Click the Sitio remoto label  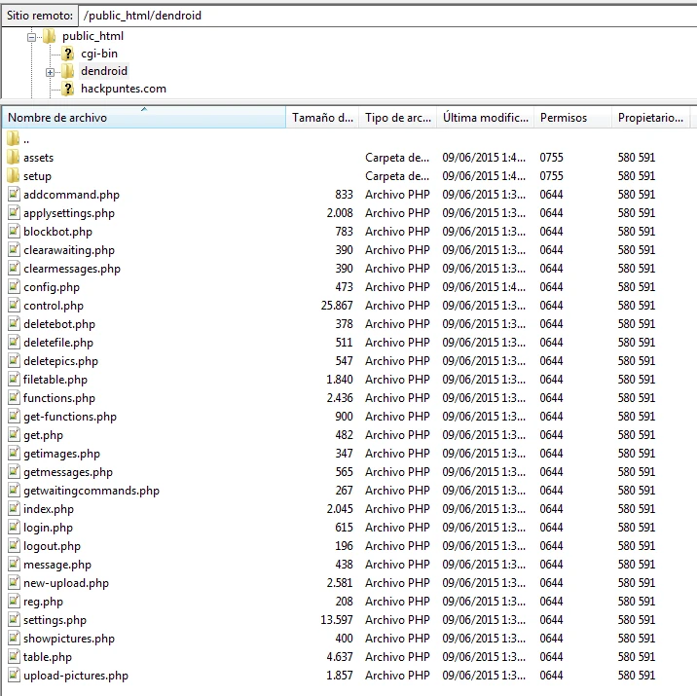click(40, 16)
